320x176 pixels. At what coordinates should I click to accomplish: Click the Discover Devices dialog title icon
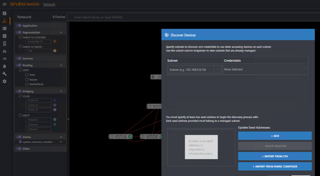pyautogui.click(x=166, y=35)
